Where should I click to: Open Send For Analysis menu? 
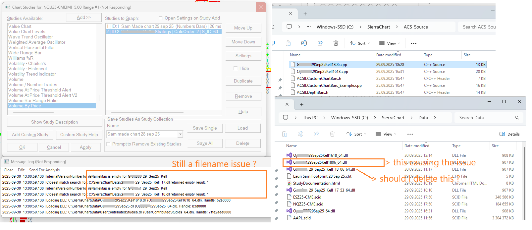pyautogui.click(x=44, y=170)
